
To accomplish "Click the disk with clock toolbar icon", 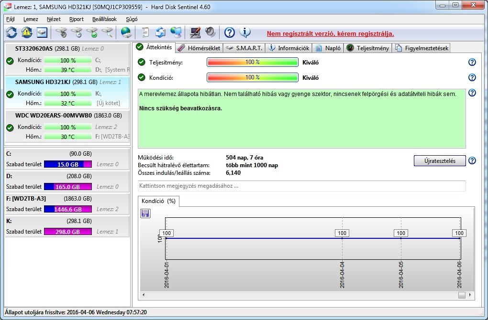I will 77,32.
